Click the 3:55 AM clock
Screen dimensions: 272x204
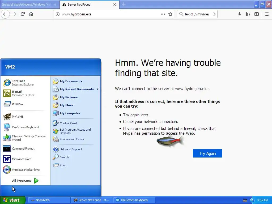[262, 200]
